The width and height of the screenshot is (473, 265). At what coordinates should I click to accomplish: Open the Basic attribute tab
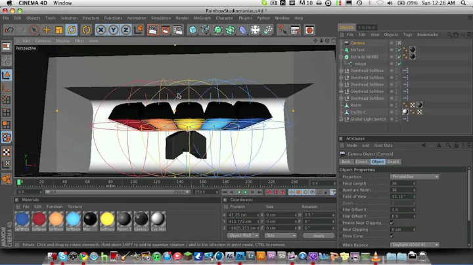pos(346,162)
